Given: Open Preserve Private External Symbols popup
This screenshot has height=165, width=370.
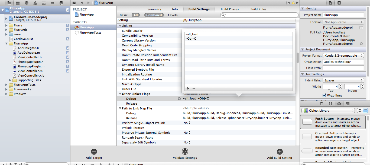Looking at the screenshot, I should coord(187,133).
